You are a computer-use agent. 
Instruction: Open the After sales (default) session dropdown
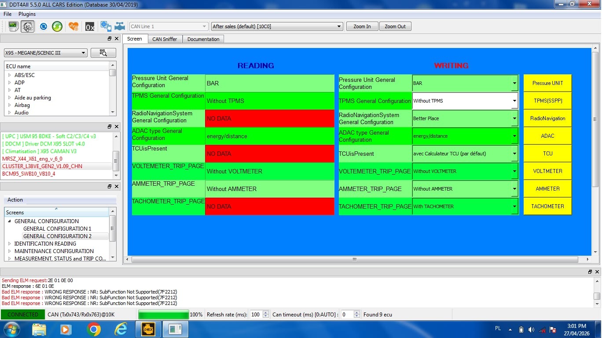click(277, 26)
